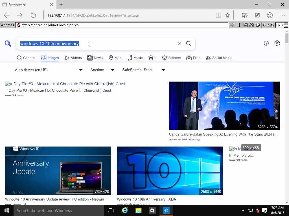Add page to favorites star
The width and height of the screenshot is (289, 216).
click(x=227, y=15)
